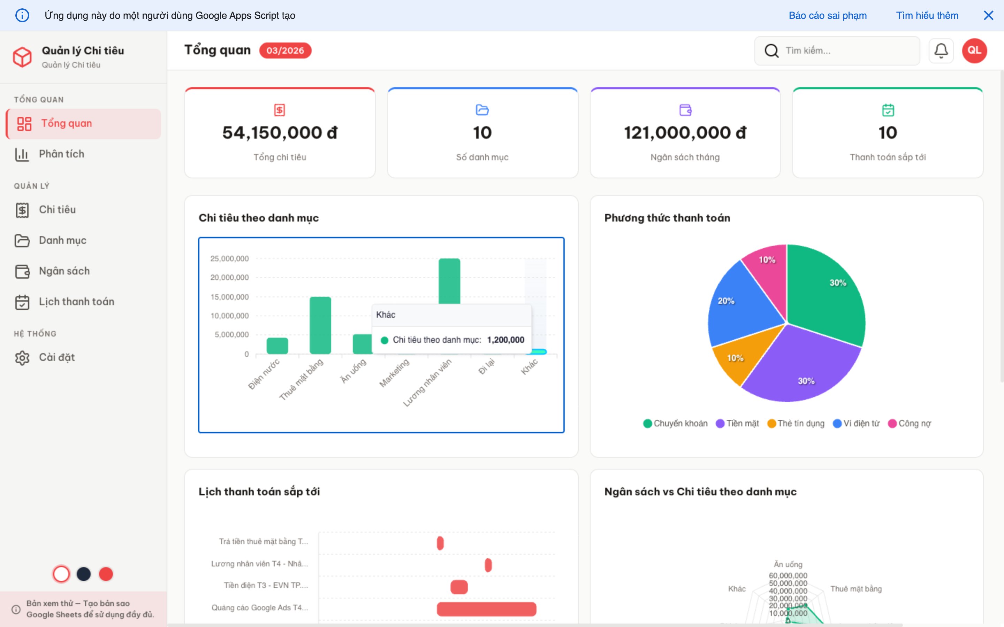Toggle Chuyển khoản legend in pie chart

(675, 423)
